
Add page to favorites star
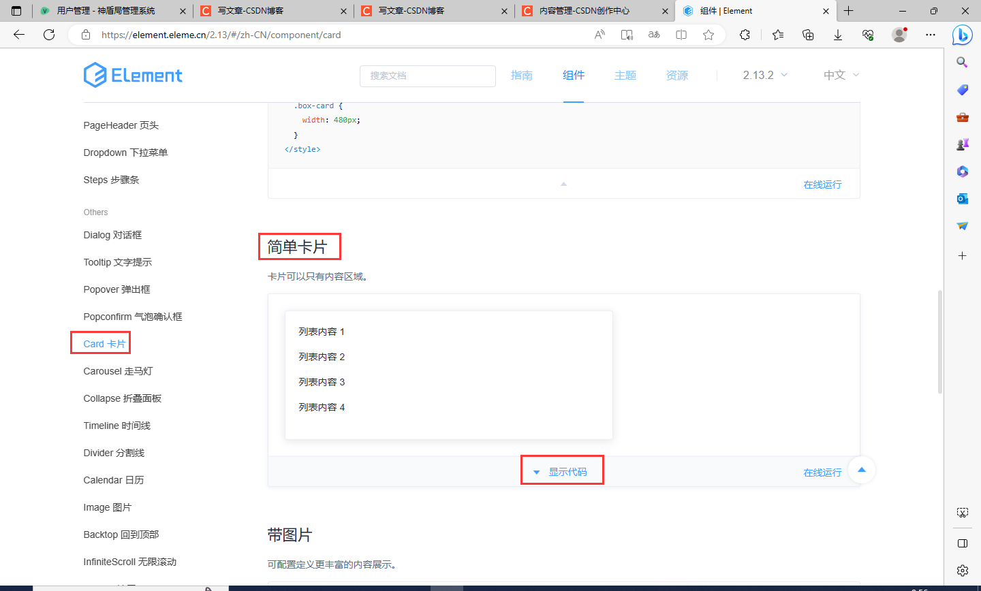tap(708, 35)
